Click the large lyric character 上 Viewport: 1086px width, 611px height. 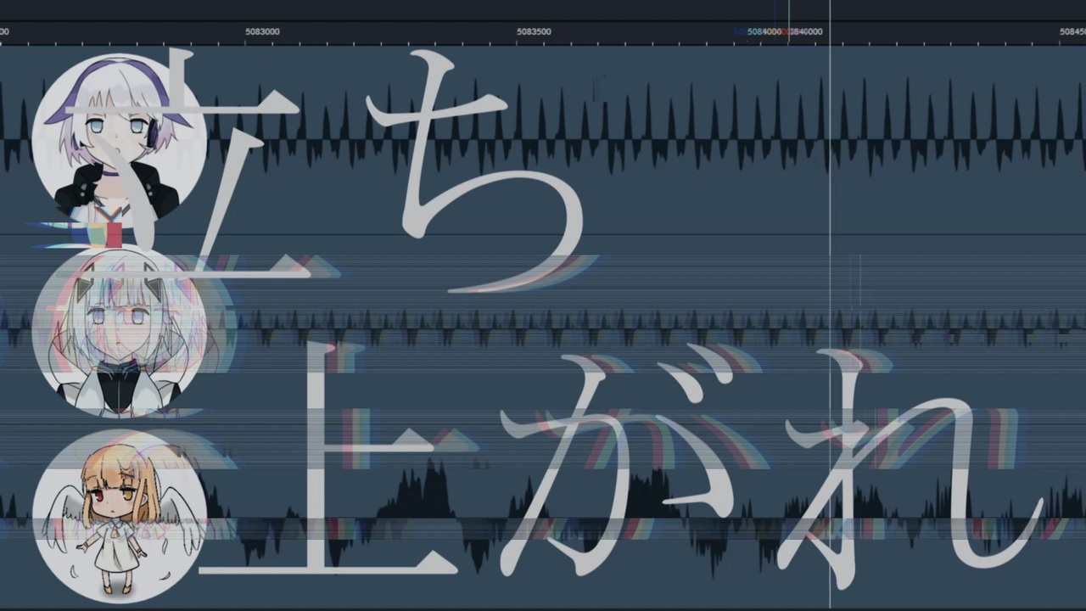point(327,459)
